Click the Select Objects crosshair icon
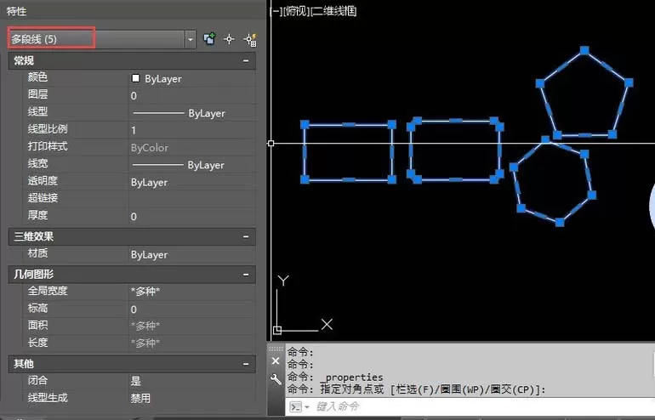Viewport: 655px width, 420px height. [229, 39]
